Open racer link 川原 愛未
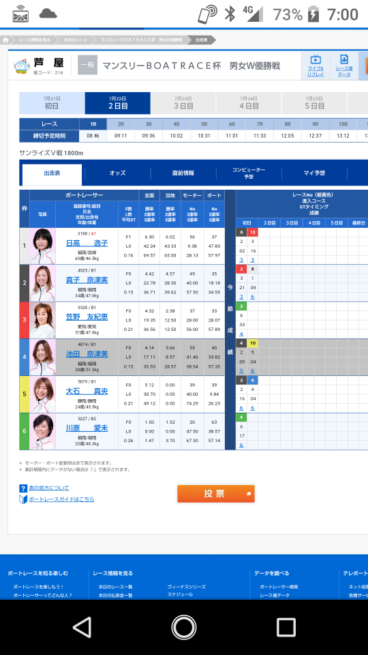 [87, 428]
